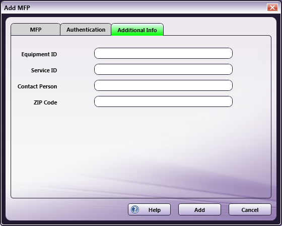Click the ZIP Code label

click(45, 102)
